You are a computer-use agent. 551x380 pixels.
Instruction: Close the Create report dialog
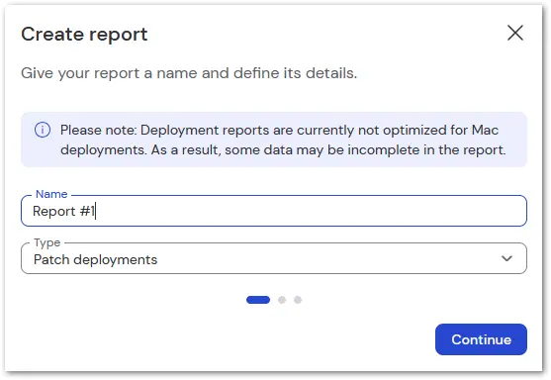coord(515,33)
